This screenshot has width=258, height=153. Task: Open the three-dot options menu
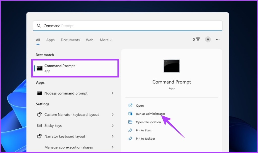coord(218,39)
